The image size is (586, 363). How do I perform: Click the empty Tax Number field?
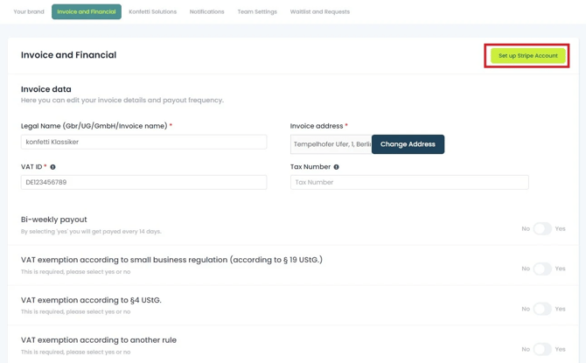408,182
